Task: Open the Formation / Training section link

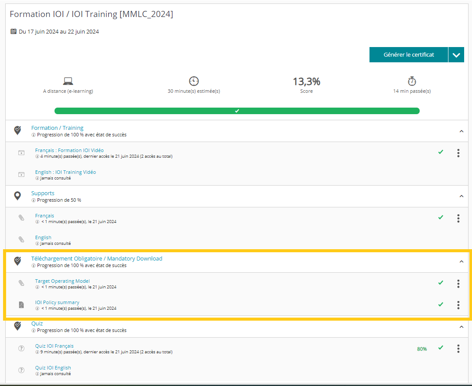Action: tap(57, 128)
